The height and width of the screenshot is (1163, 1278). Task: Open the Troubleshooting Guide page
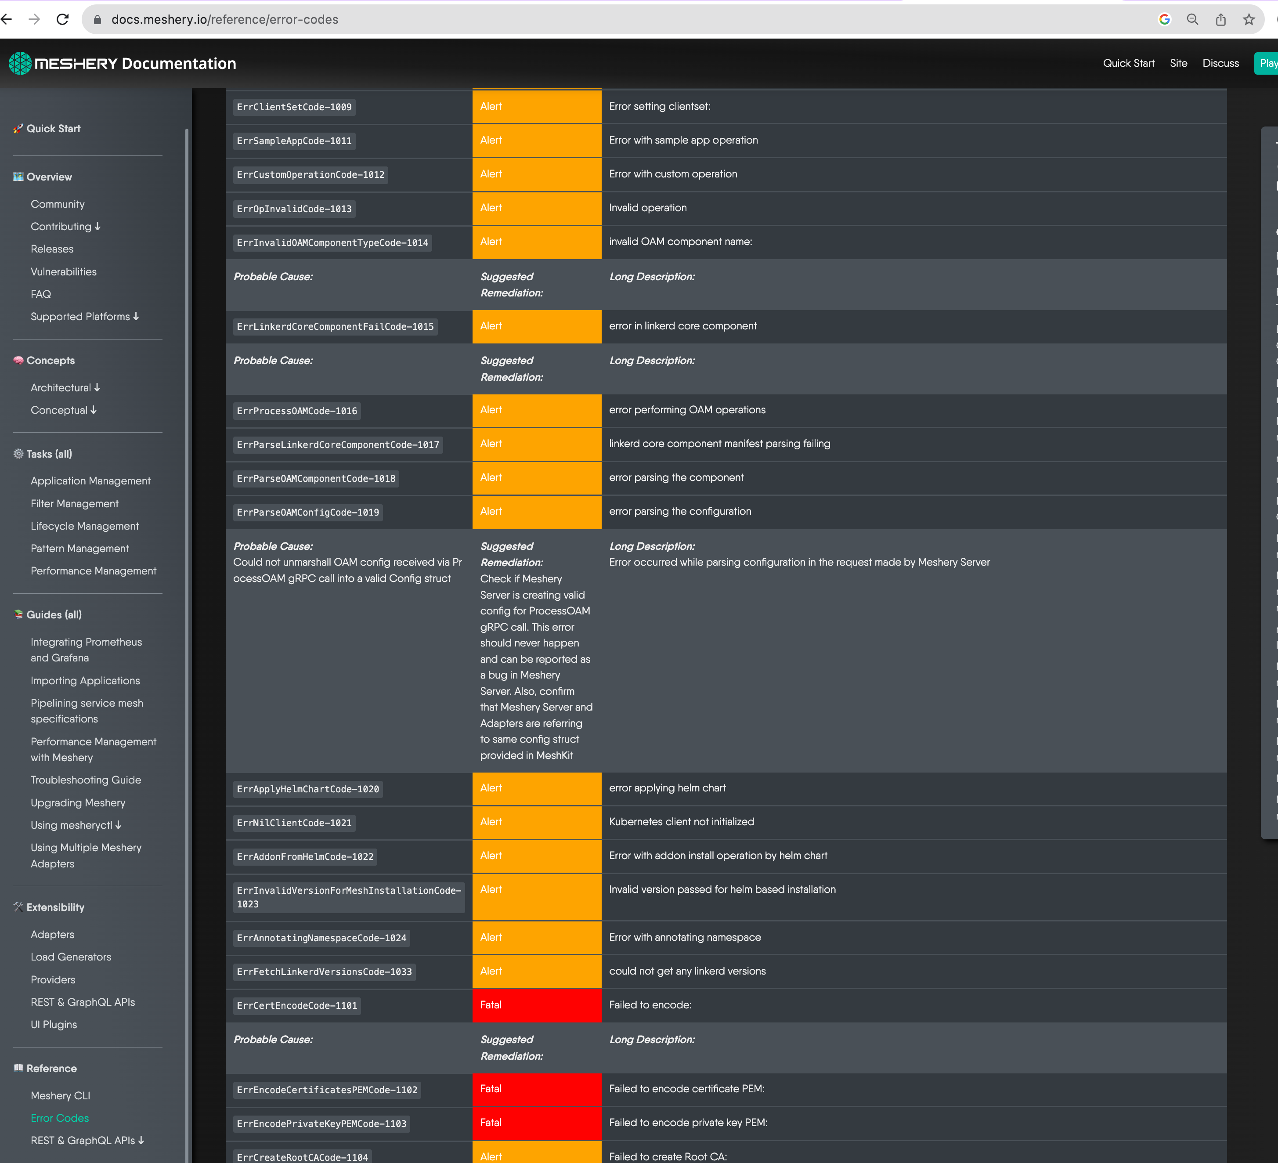click(x=86, y=779)
